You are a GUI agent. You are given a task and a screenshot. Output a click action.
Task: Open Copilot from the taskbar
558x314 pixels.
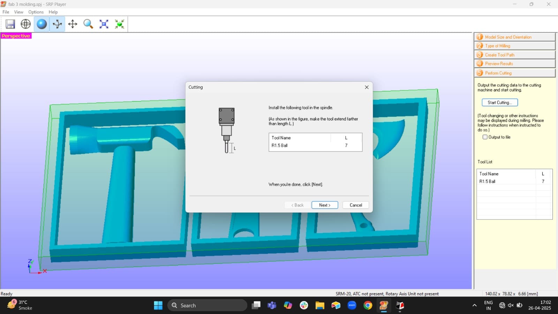[x=288, y=306]
